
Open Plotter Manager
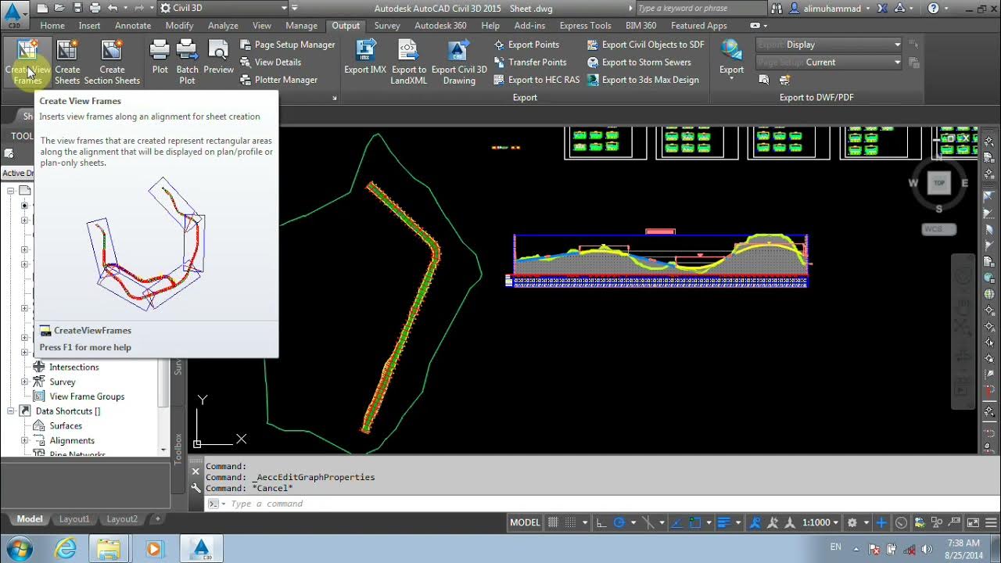coord(278,80)
